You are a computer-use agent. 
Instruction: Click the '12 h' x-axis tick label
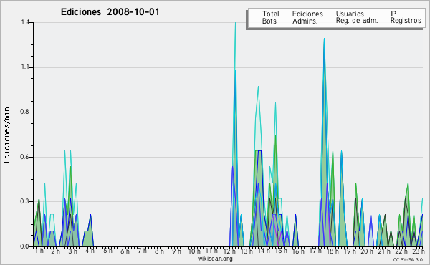(x=229, y=251)
